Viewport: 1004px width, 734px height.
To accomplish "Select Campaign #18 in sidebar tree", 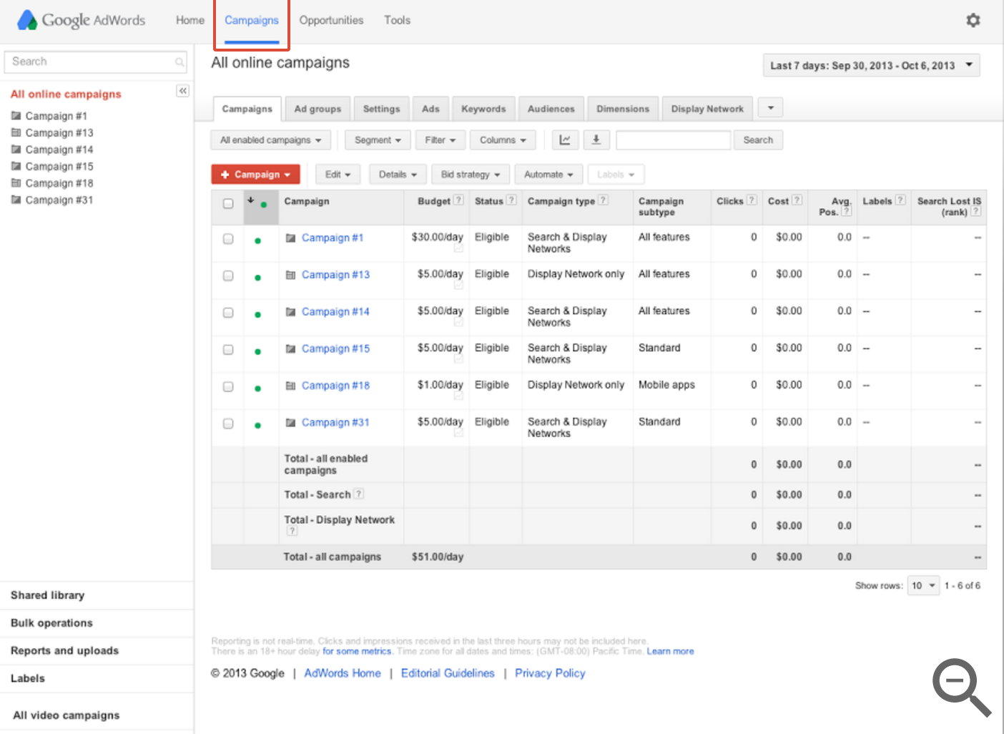I will pos(59,183).
